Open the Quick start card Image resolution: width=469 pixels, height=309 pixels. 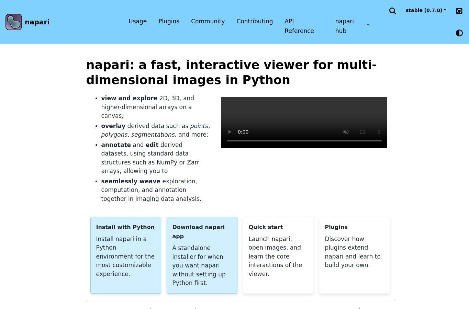click(x=278, y=255)
